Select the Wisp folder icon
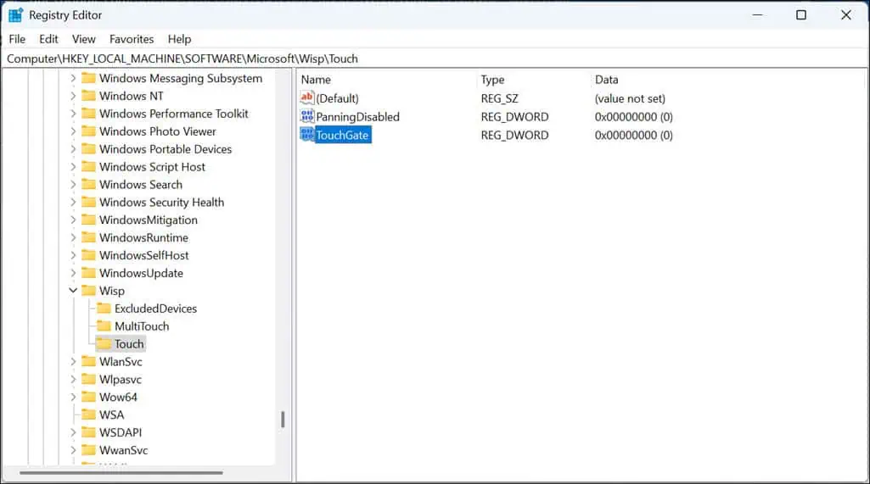Screen dimensions: 870x484 pos(88,291)
